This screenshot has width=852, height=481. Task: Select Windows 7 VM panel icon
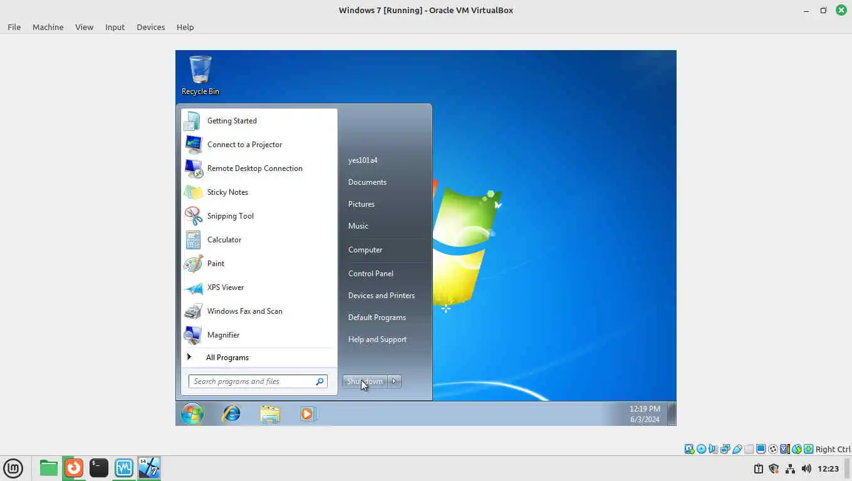(x=149, y=468)
